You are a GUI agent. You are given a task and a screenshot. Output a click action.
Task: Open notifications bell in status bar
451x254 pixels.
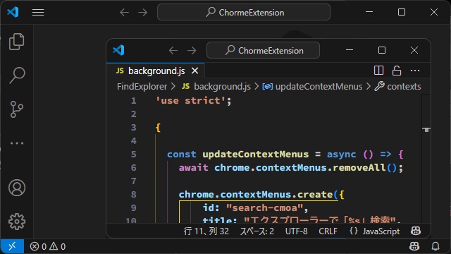click(x=435, y=246)
